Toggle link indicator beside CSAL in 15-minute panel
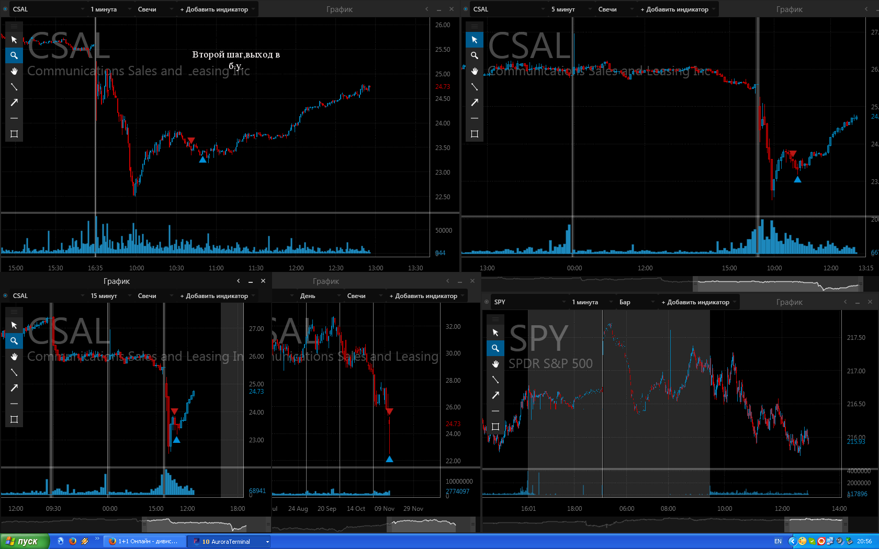 point(5,296)
